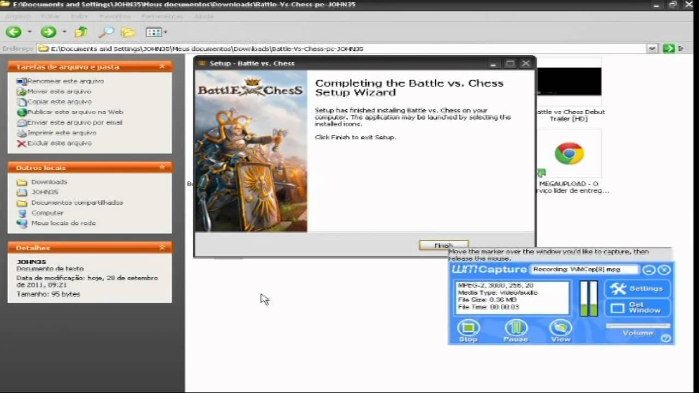Viewport: 699px width, 393px height.
Task: Click View in WM Capture
Action: tap(560, 331)
